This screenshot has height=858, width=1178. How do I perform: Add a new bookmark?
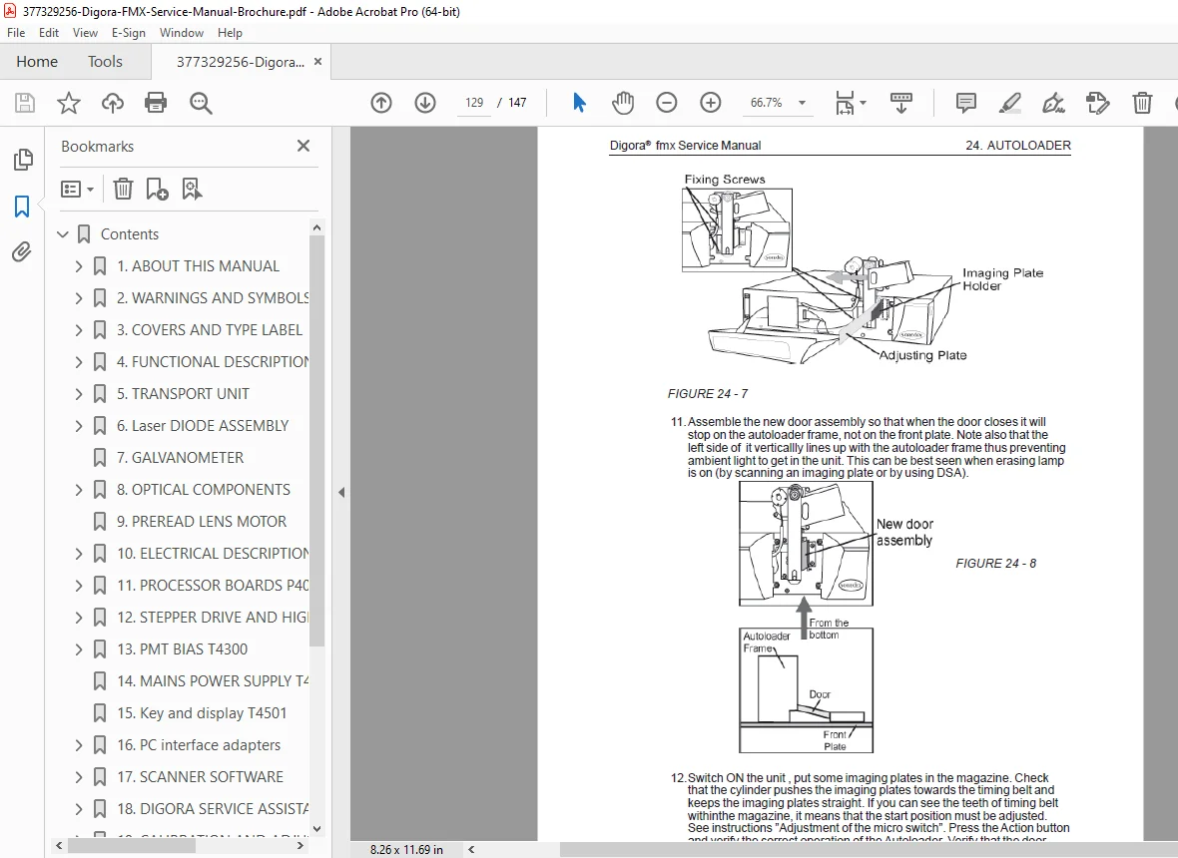pos(157,190)
